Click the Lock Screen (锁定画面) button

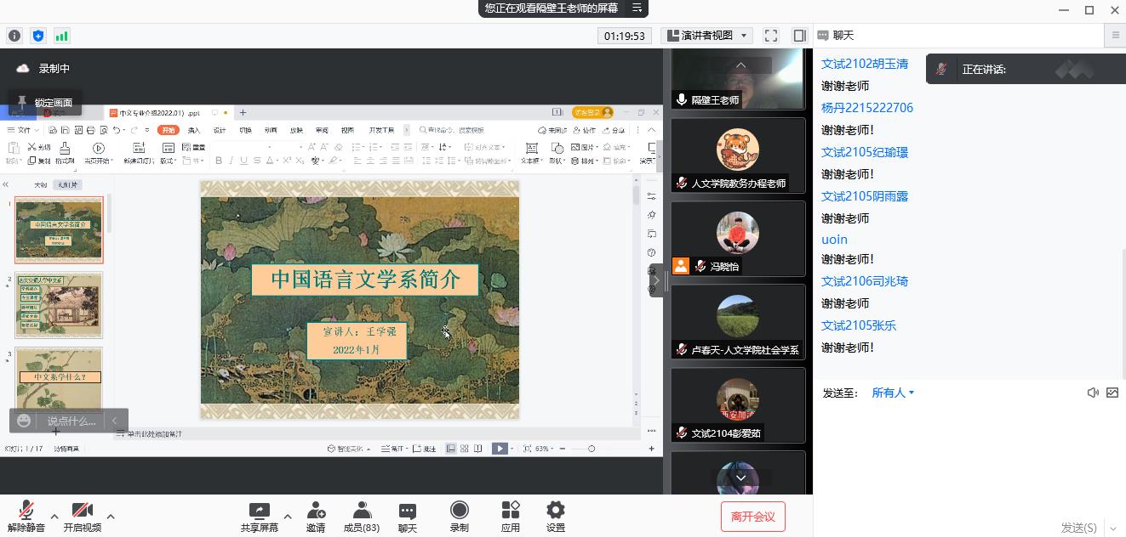[x=46, y=103]
